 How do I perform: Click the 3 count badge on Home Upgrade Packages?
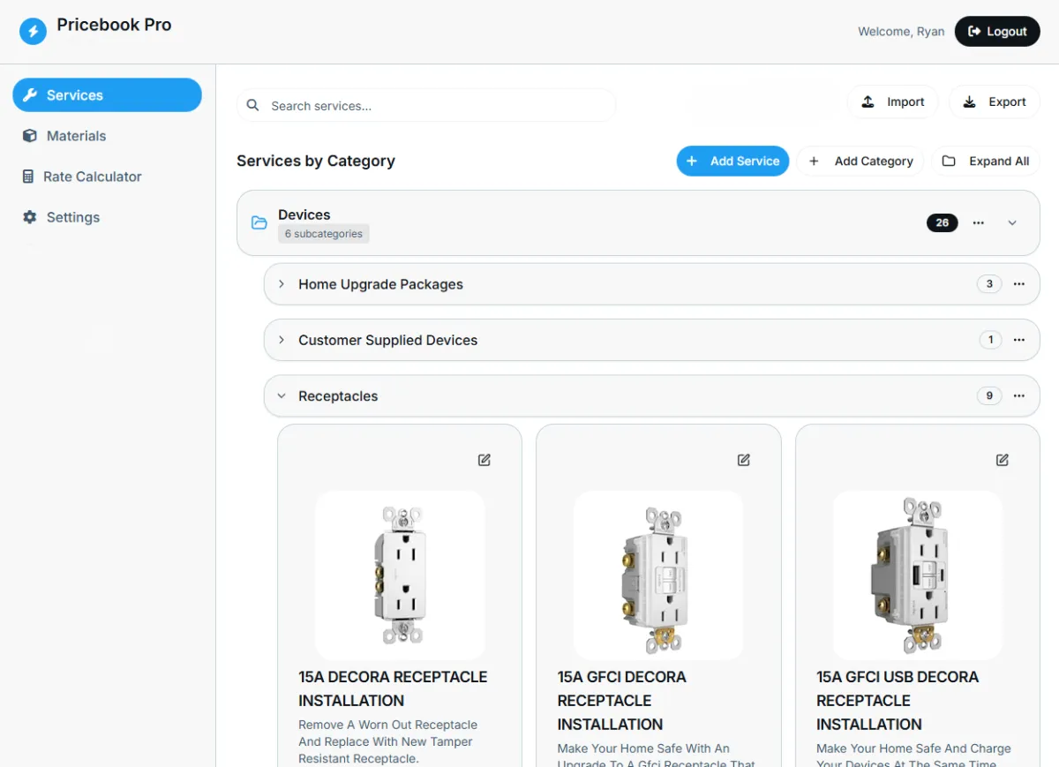989,284
